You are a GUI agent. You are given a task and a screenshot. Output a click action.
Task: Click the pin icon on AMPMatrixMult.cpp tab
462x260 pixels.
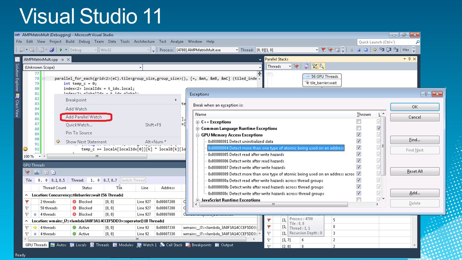point(62,60)
